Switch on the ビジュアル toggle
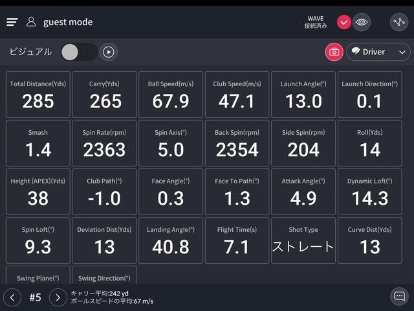Screen dimensions: 414x311 pyautogui.click(x=79, y=52)
